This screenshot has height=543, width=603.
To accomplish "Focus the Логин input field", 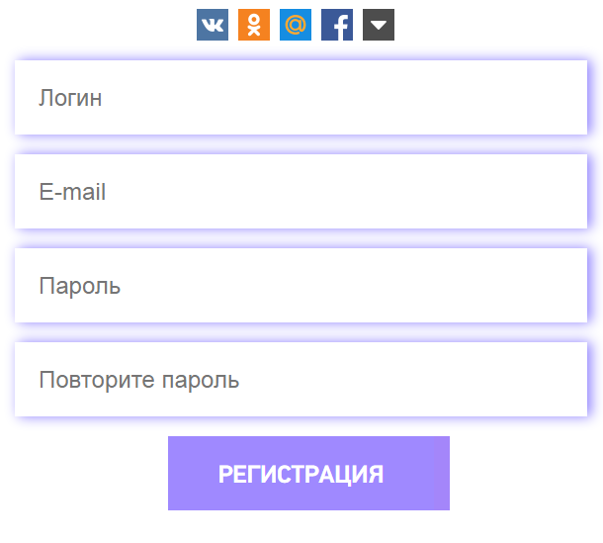I will point(301,97).
